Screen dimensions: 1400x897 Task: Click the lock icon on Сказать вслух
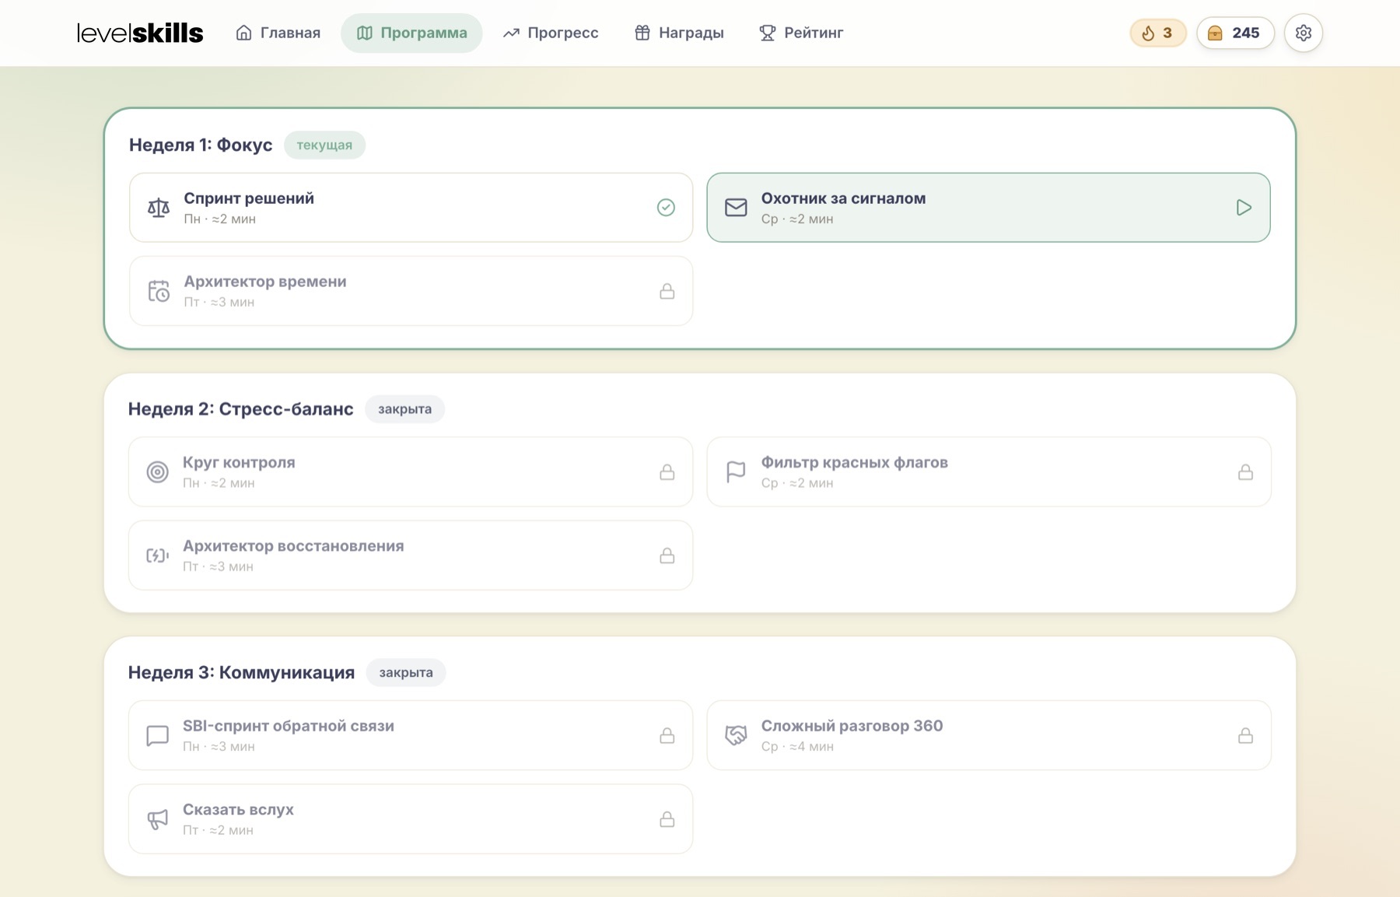click(667, 819)
